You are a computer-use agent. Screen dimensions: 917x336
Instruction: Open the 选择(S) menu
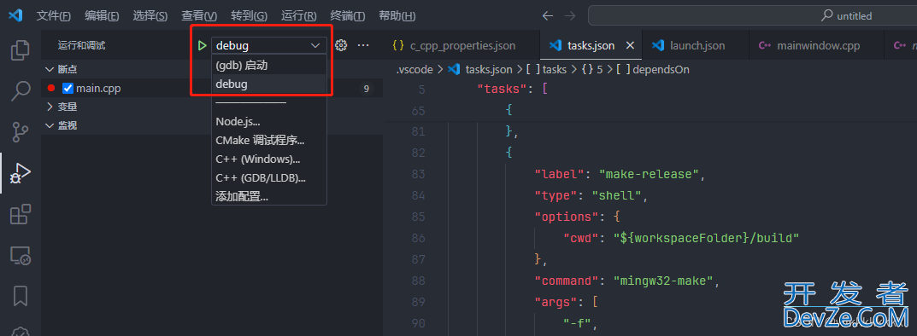(x=150, y=15)
